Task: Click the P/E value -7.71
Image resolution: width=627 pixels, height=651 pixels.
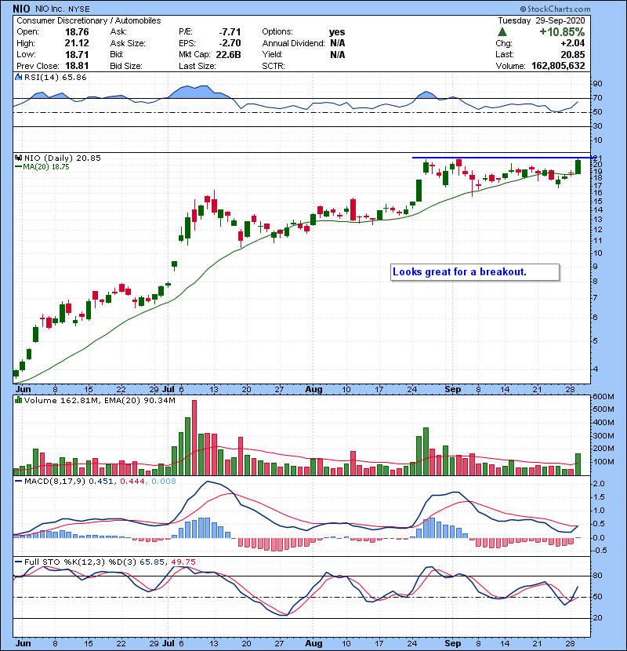Action: (x=230, y=32)
